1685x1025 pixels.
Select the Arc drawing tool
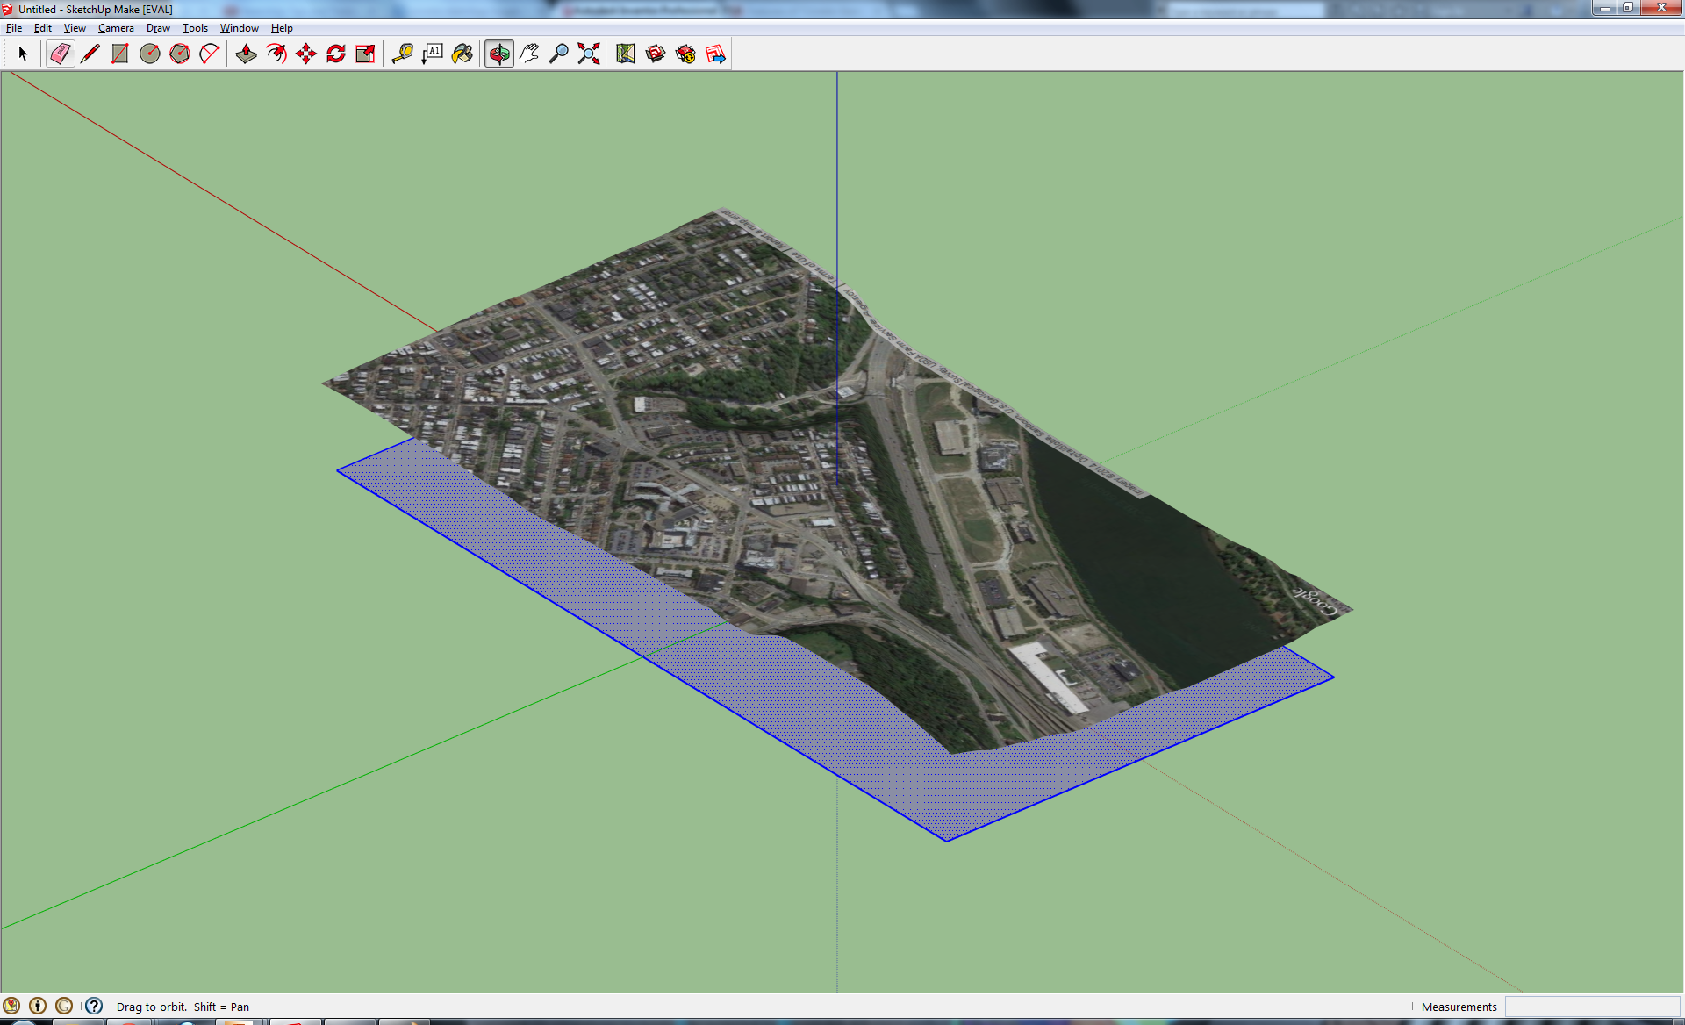click(210, 54)
